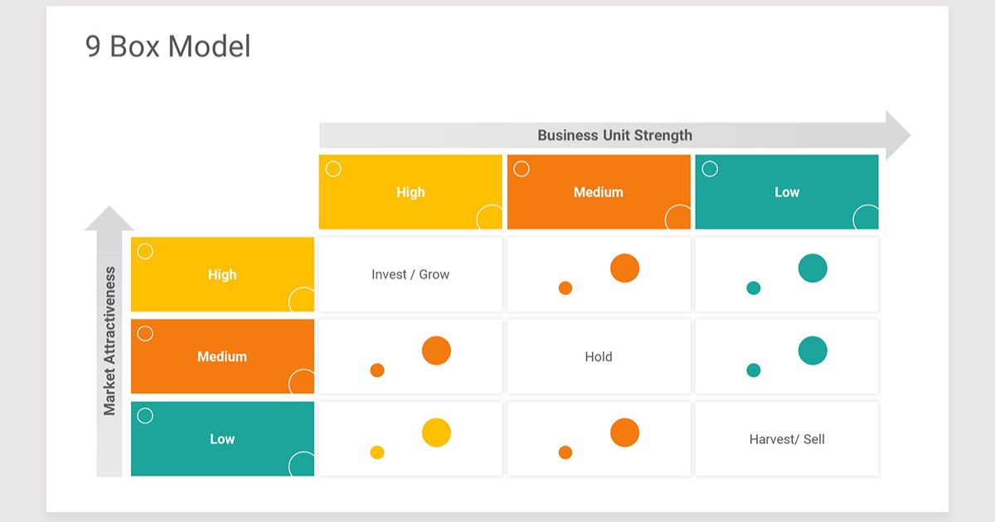Viewport: 995px width, 522px height.
Task: Click the Market Attractiveness vertical arrow
Action: [109, 341]
